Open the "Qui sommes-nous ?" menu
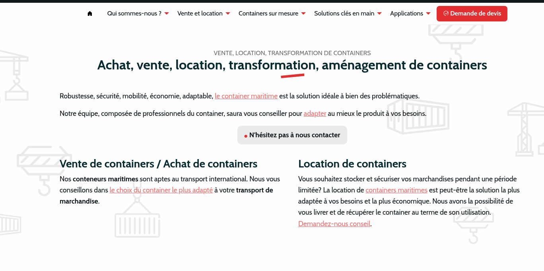 pos(134,13)
